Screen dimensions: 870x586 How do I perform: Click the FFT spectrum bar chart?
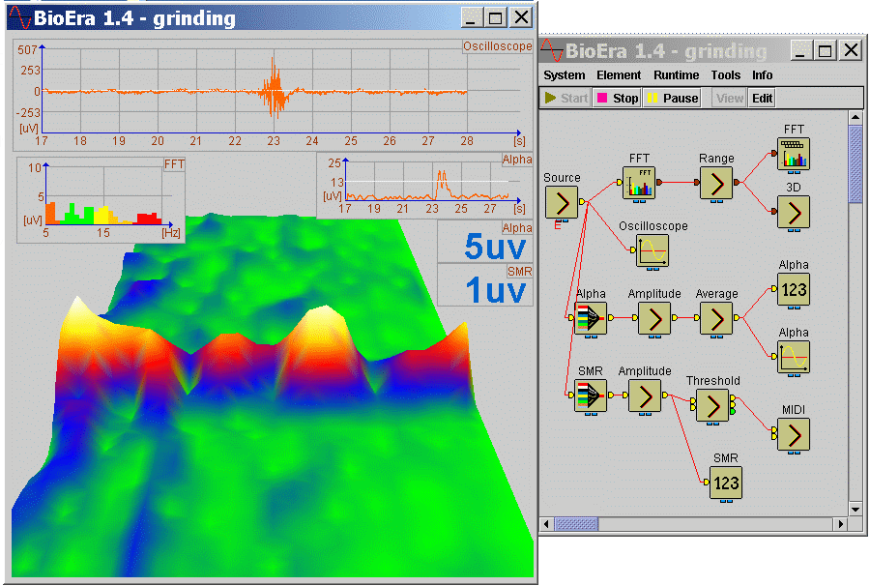(101, 200)
